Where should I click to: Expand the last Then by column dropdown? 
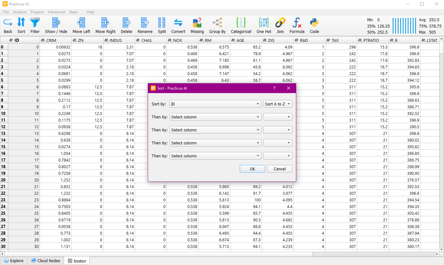[215, 156]
